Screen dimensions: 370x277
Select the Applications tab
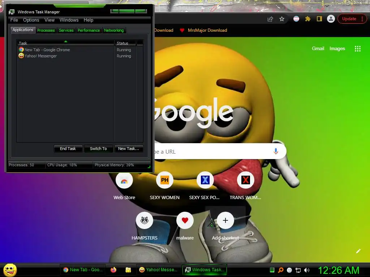23,30
